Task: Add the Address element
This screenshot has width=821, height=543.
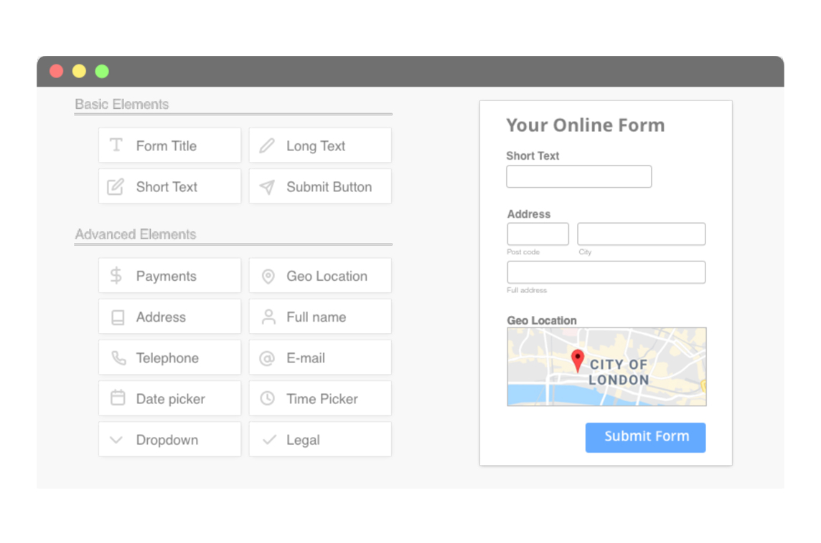Action: point(169,317)
